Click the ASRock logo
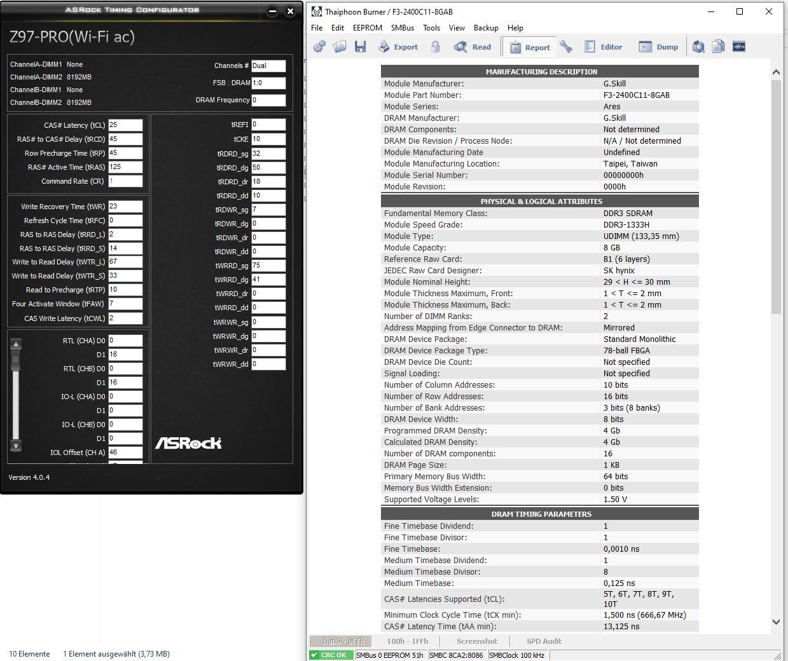 188,443
